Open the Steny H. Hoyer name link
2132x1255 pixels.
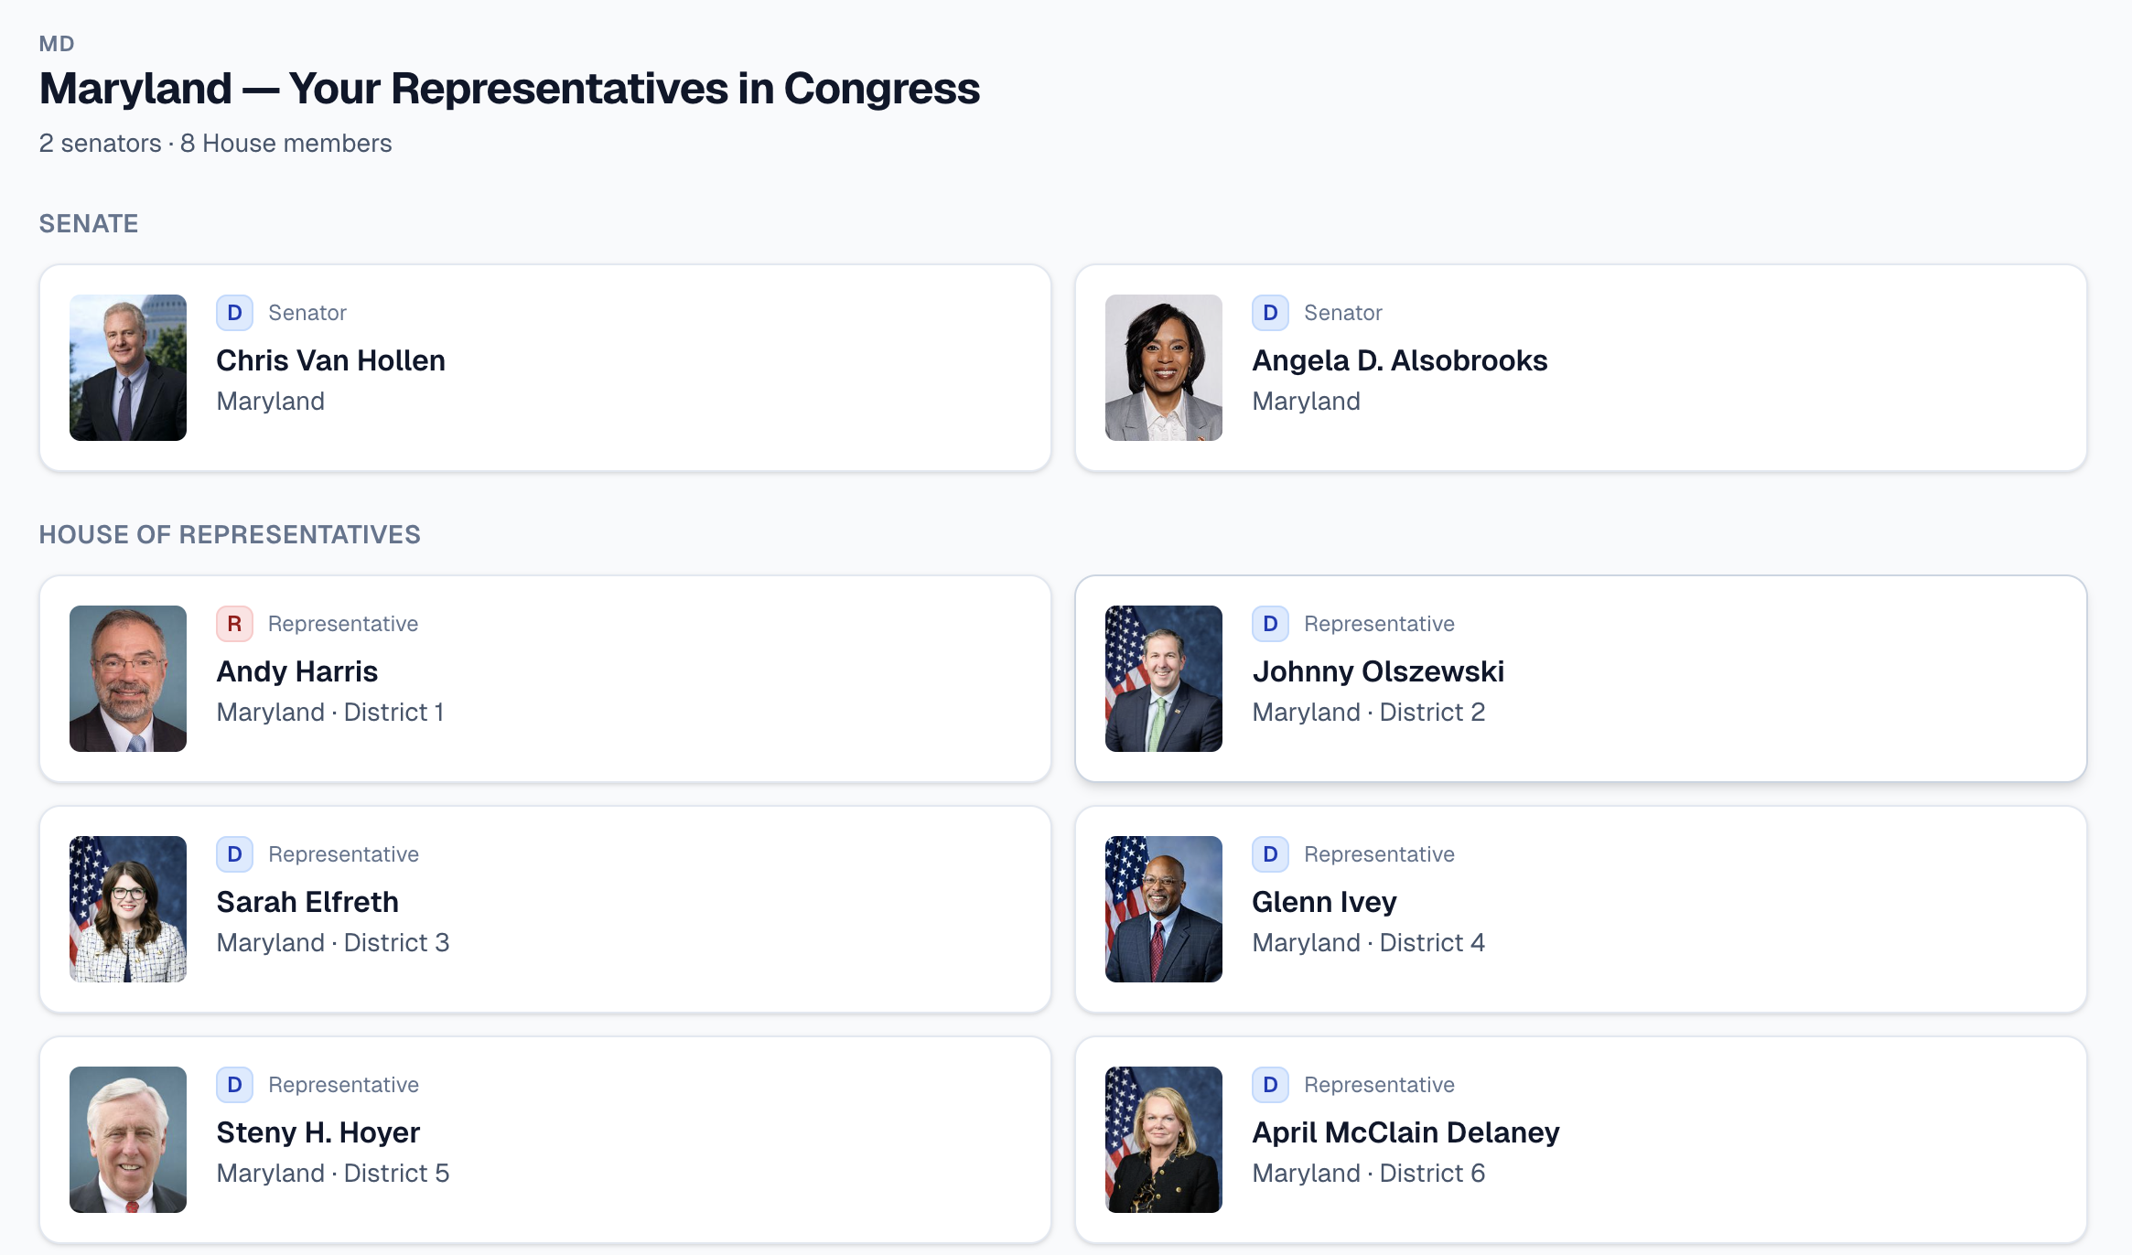318,1132
